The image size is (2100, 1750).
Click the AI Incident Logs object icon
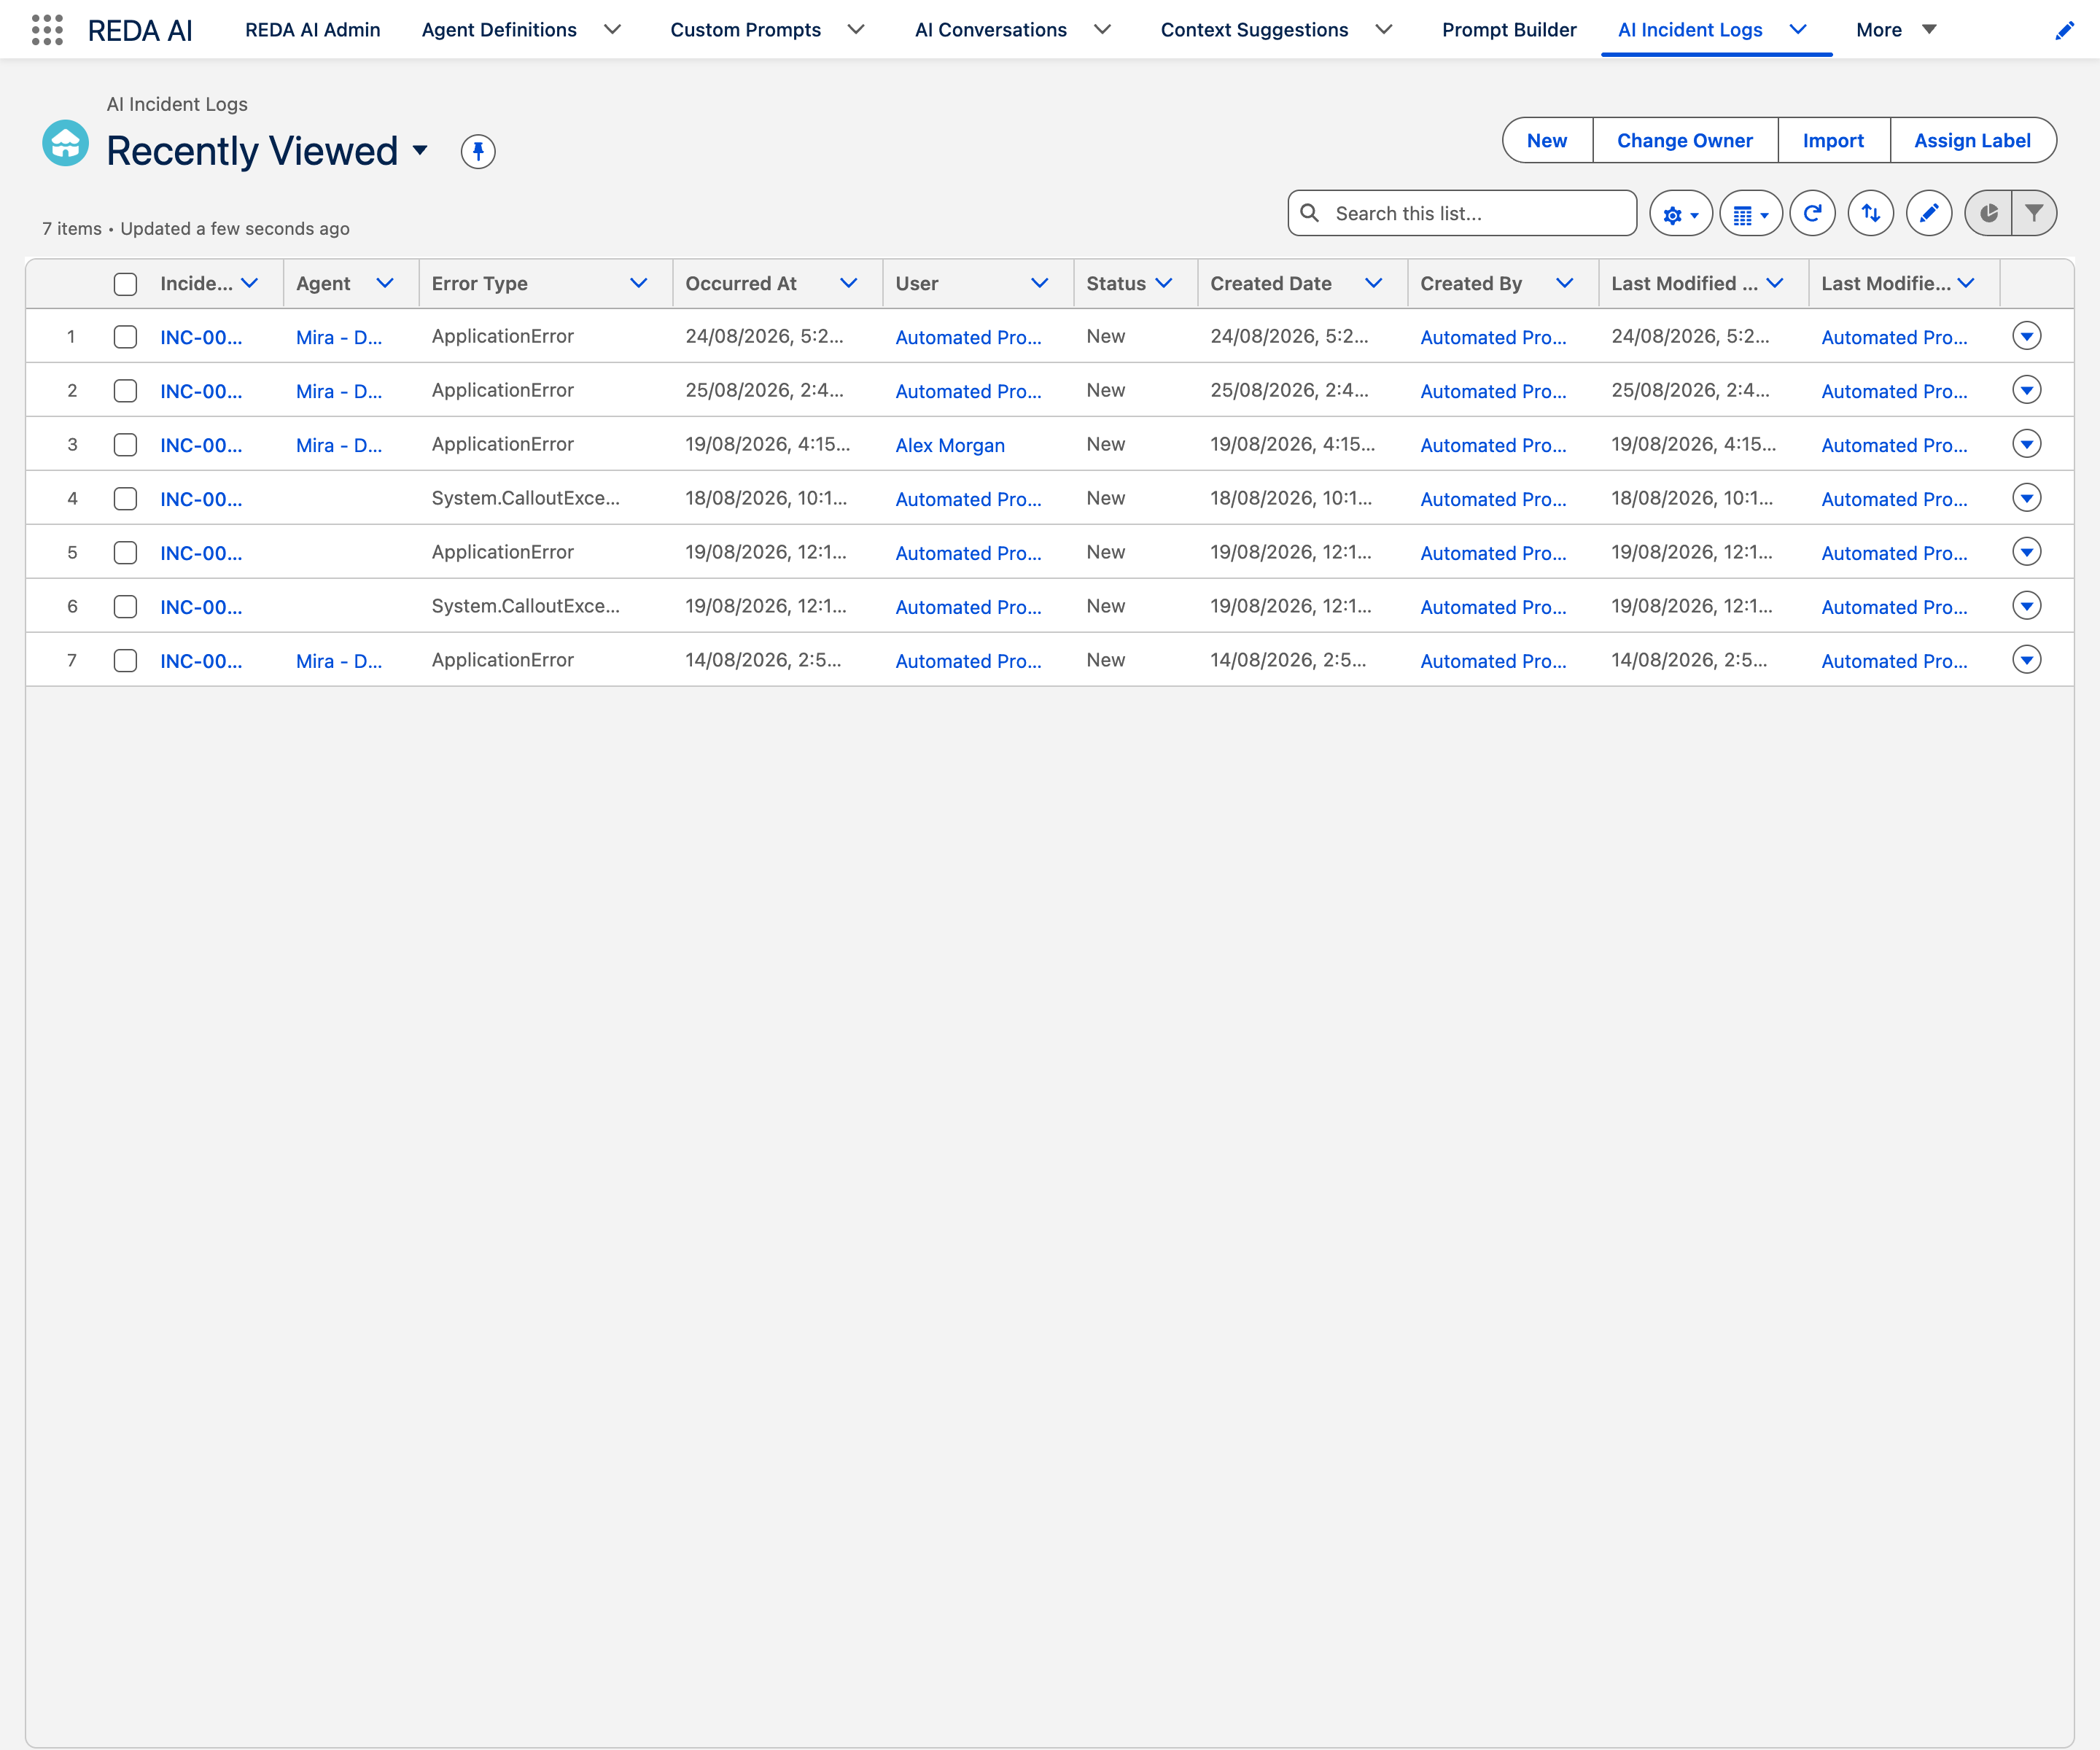tap(66, 143)
